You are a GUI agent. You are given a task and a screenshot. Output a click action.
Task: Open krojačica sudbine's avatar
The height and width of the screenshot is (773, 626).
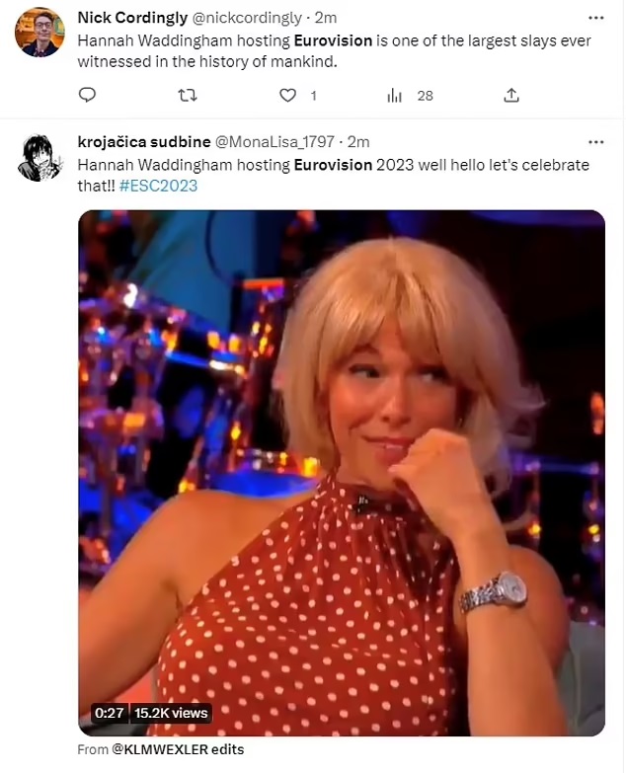point(39,157)
